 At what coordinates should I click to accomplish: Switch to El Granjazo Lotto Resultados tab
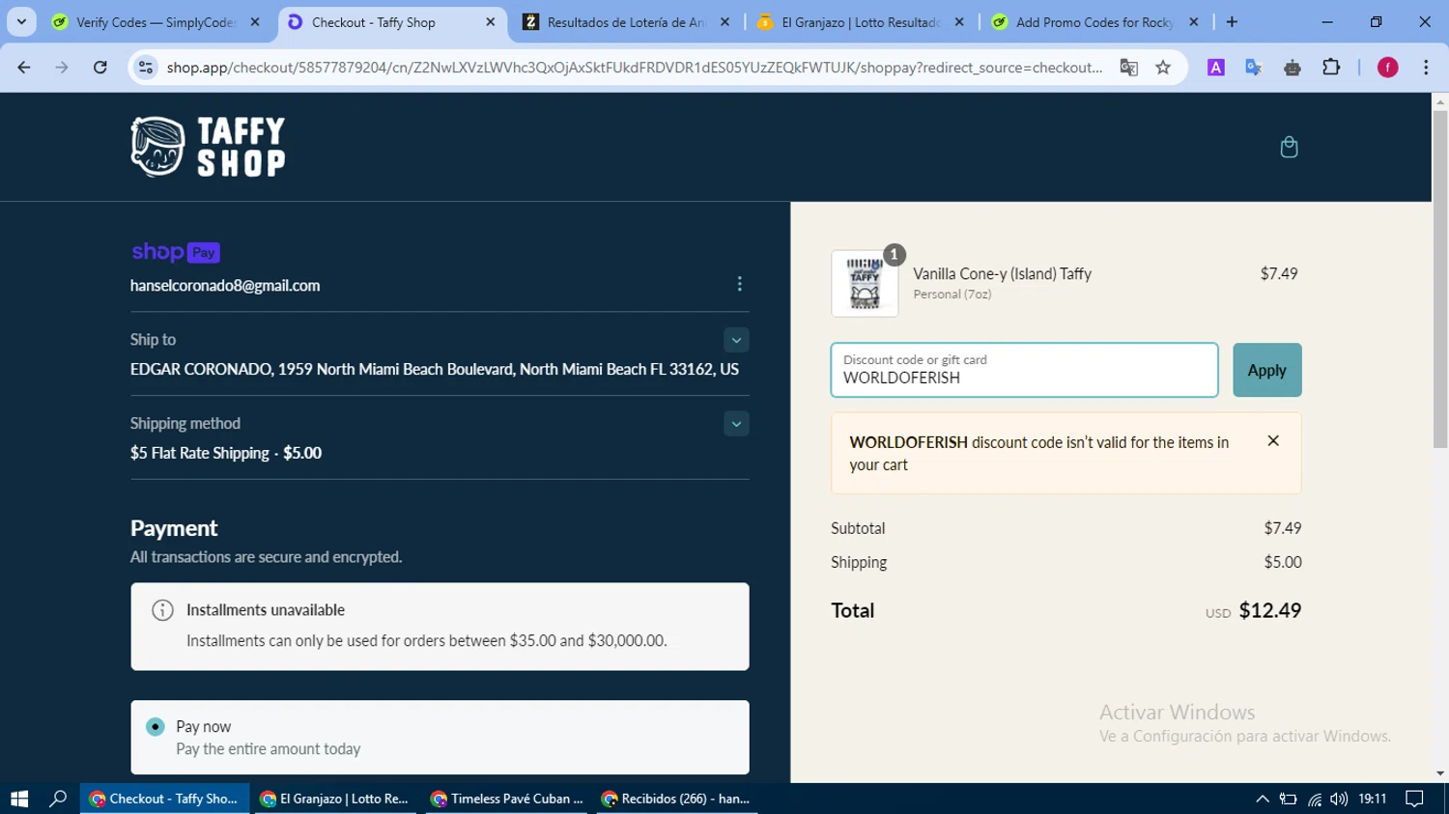(x=860, y=22)
